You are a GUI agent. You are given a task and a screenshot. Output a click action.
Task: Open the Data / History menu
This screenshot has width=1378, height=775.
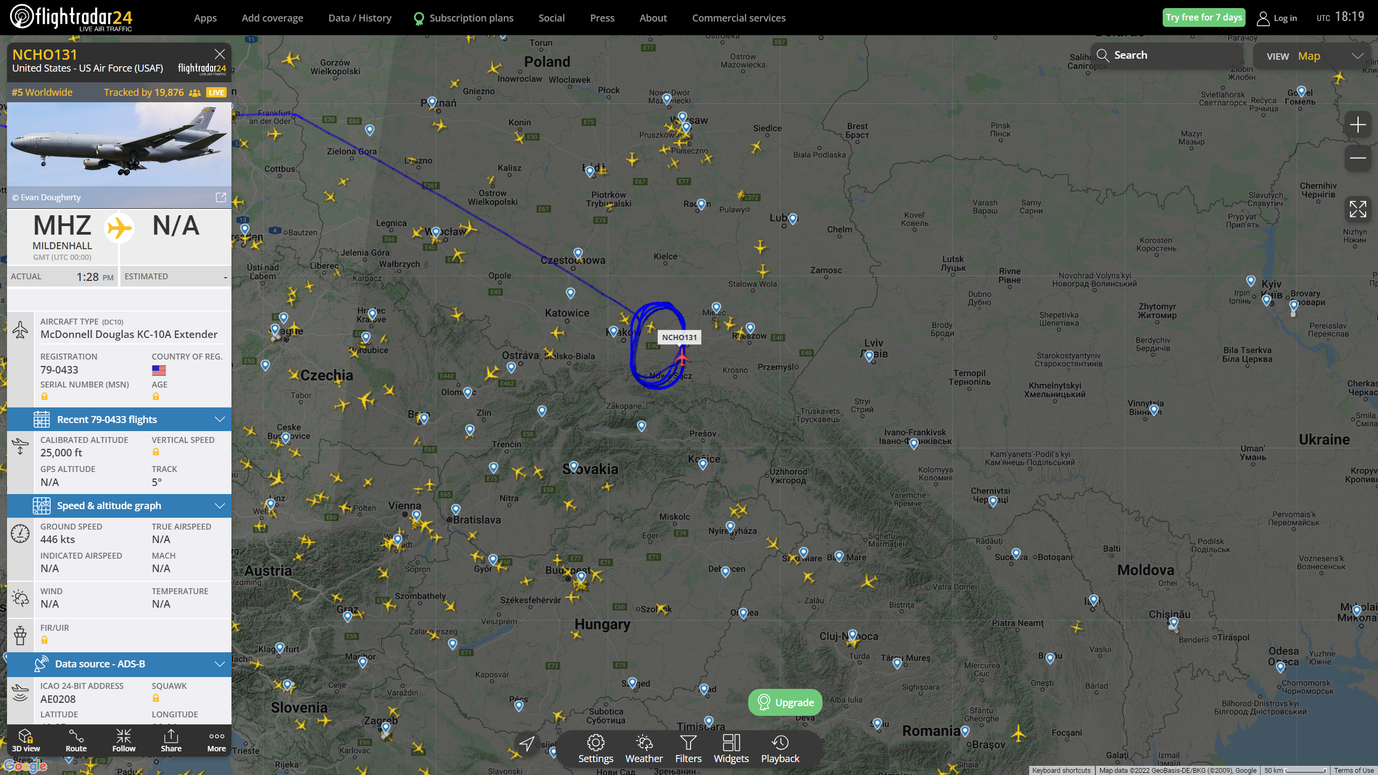[x=360, y=18]
